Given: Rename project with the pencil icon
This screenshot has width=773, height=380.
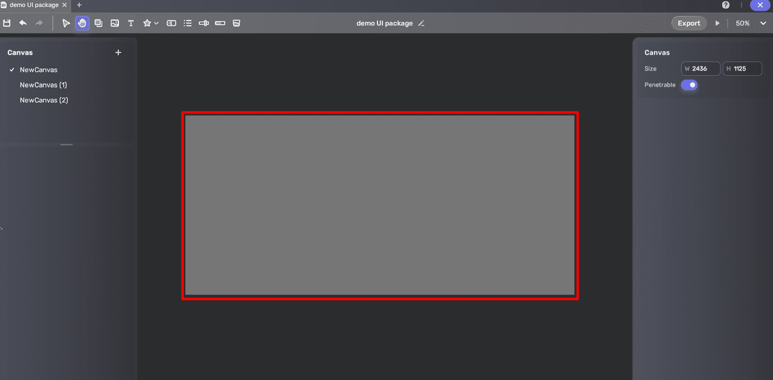Looking at the screenshot, I should tap(422, 24).
